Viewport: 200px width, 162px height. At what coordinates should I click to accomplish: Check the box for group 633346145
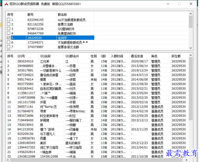tap(8, 20)
